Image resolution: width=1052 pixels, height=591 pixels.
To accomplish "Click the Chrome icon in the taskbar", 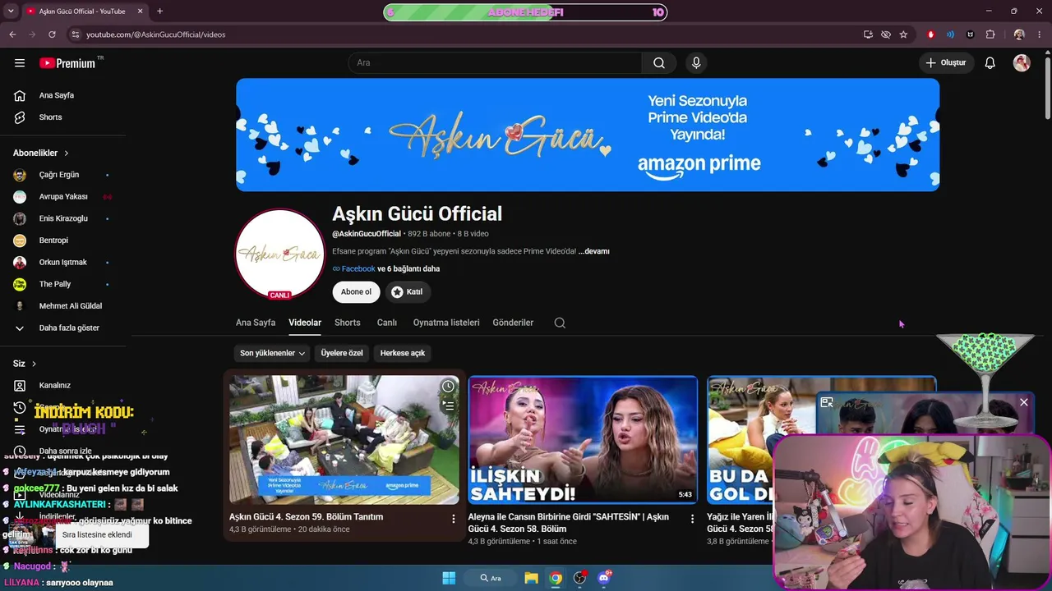I will tap(556, 578).
